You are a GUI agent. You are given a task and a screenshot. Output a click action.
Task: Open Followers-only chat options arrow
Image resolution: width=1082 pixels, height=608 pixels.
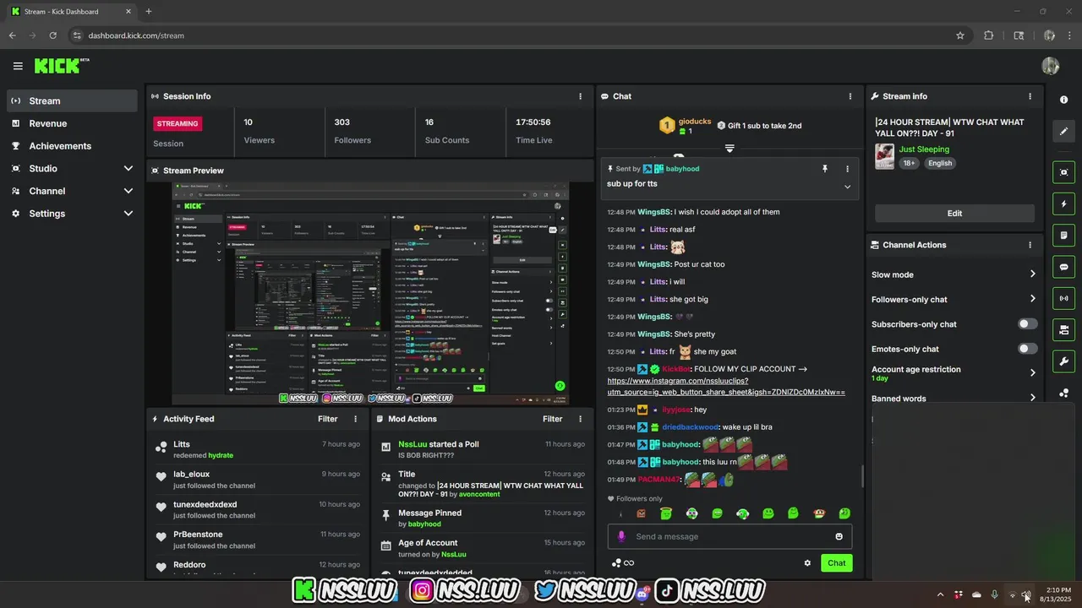pos(1032,299)
